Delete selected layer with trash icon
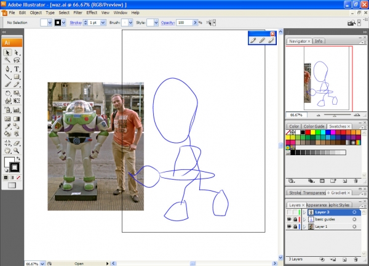The height and width of the screenshot is (266, 369). click(355, 259)
